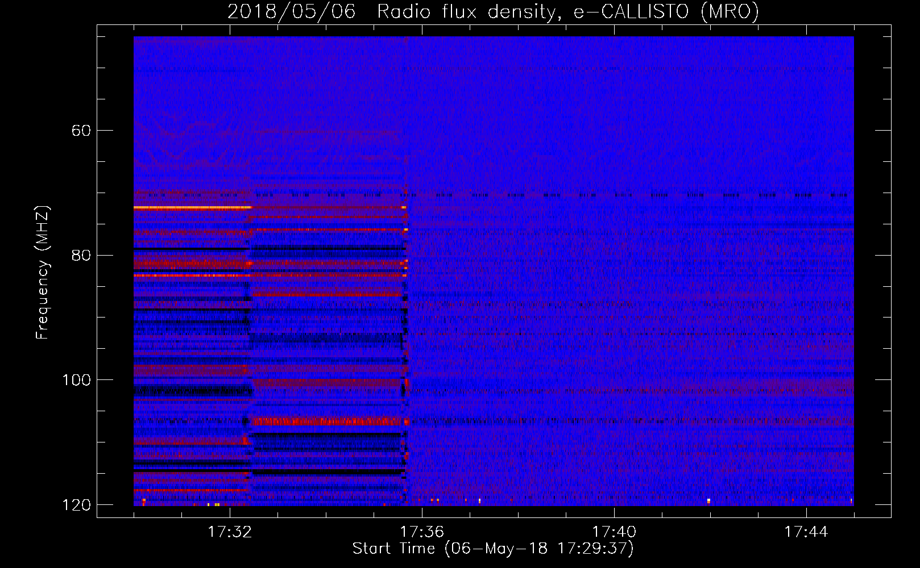
Task: Click the 120 frequency tick label
Action: [76, 505]
